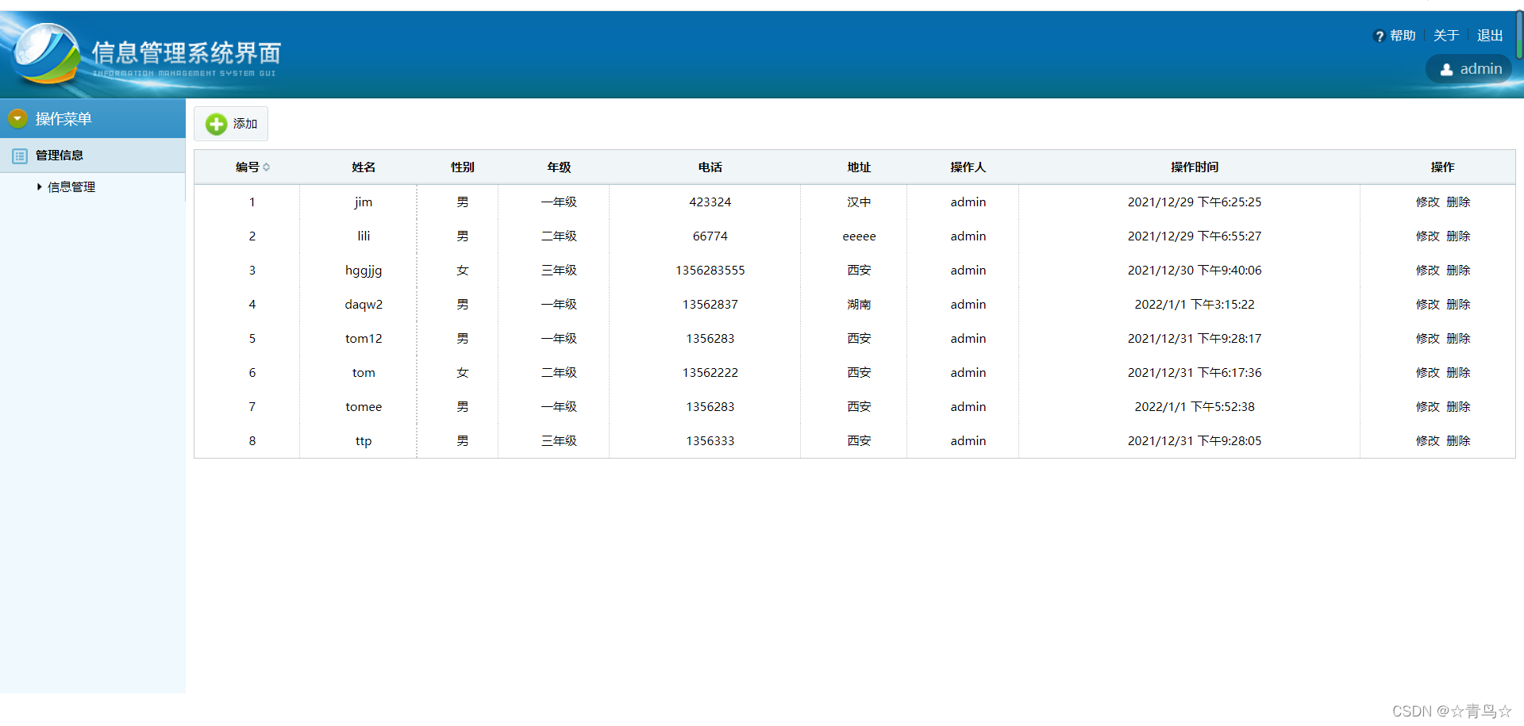Image resolution: width=1524 pixels, height=726 pixels.
Task: Click 删除 for row tomee
Action: point(1458,407)
